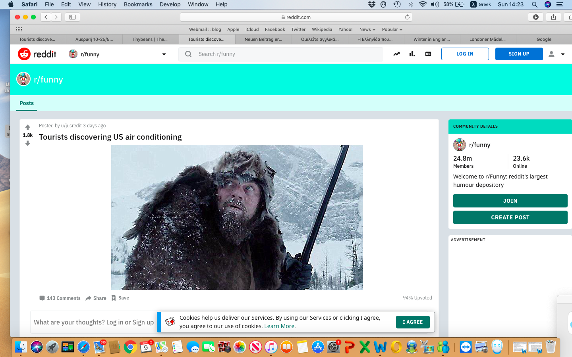The height and width of the screenshot is (357, 572).
Task: Open the All bar chart icon
Action: pyautogui.click(x=412, y=54)
